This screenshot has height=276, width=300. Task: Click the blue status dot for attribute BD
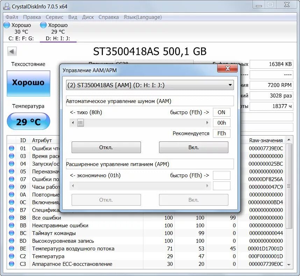coord(12,241)
